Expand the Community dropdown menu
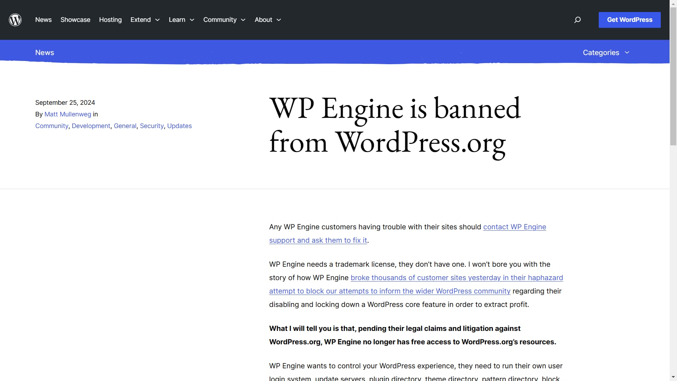This screenshot has width=677, height=381. tap(224, 20)
